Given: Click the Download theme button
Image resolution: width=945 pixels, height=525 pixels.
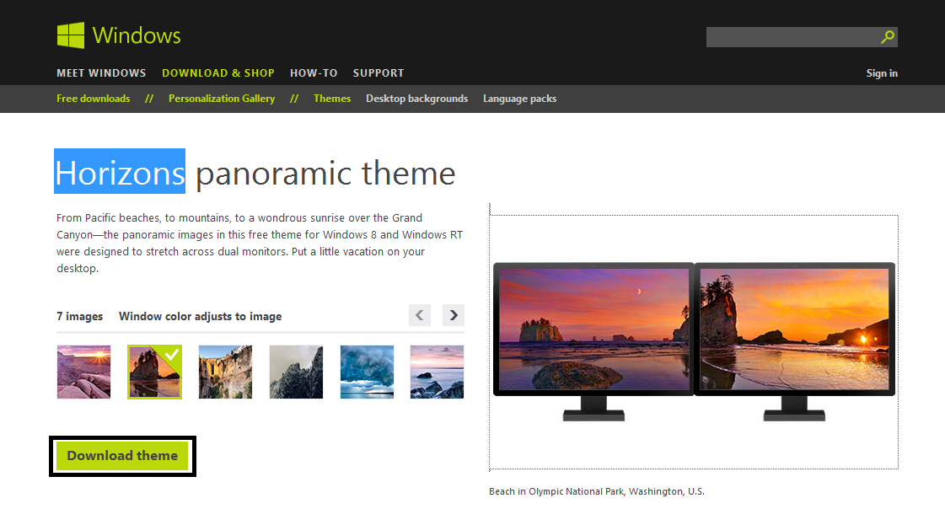Looking at the screenshot, I should pos(122,456).
